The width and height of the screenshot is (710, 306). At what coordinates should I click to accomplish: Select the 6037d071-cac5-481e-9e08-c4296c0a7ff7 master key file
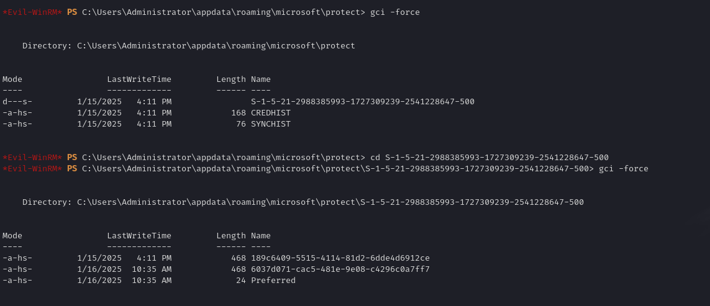click(x=340, y=269)
